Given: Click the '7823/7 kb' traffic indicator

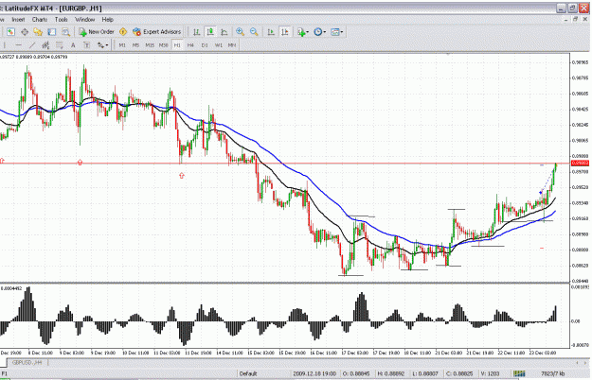Looking at the screenshot, I should [553, 373].
